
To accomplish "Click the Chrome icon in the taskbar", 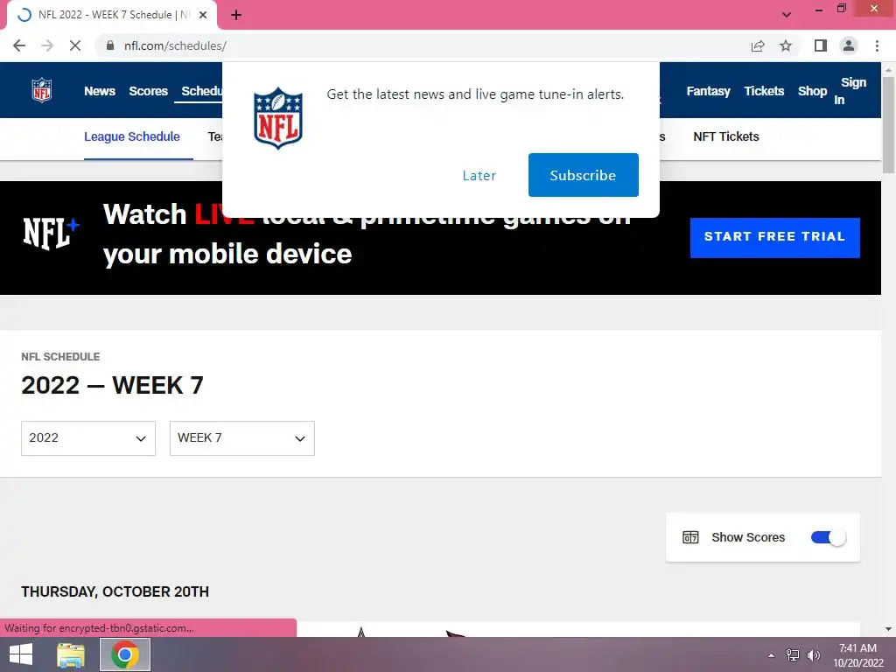I will 125,654.
